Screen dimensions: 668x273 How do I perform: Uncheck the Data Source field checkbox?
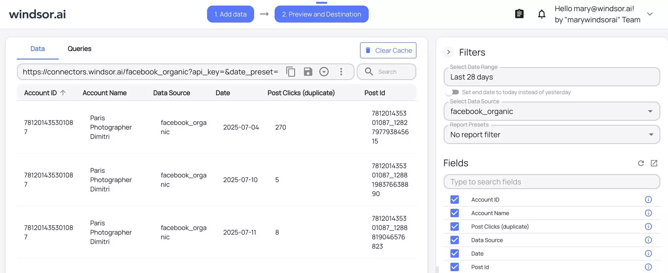pyautogui.click(x=454, y=240)
